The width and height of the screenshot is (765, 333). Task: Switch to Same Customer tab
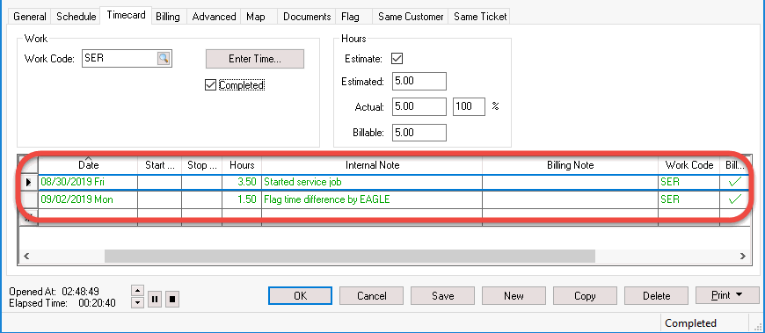click(411, 17)
